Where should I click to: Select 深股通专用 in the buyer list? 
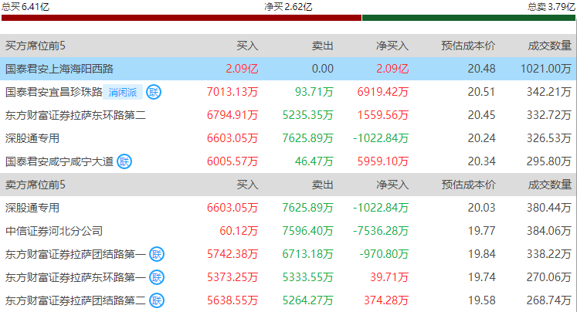[32, 138]
